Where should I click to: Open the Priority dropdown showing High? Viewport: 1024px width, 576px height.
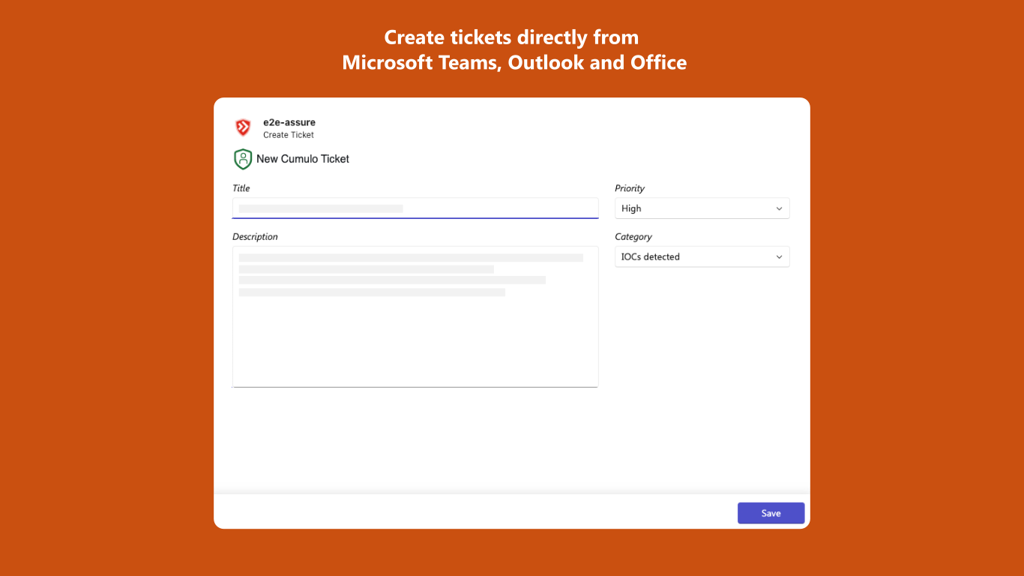click(x=702, y=208)
